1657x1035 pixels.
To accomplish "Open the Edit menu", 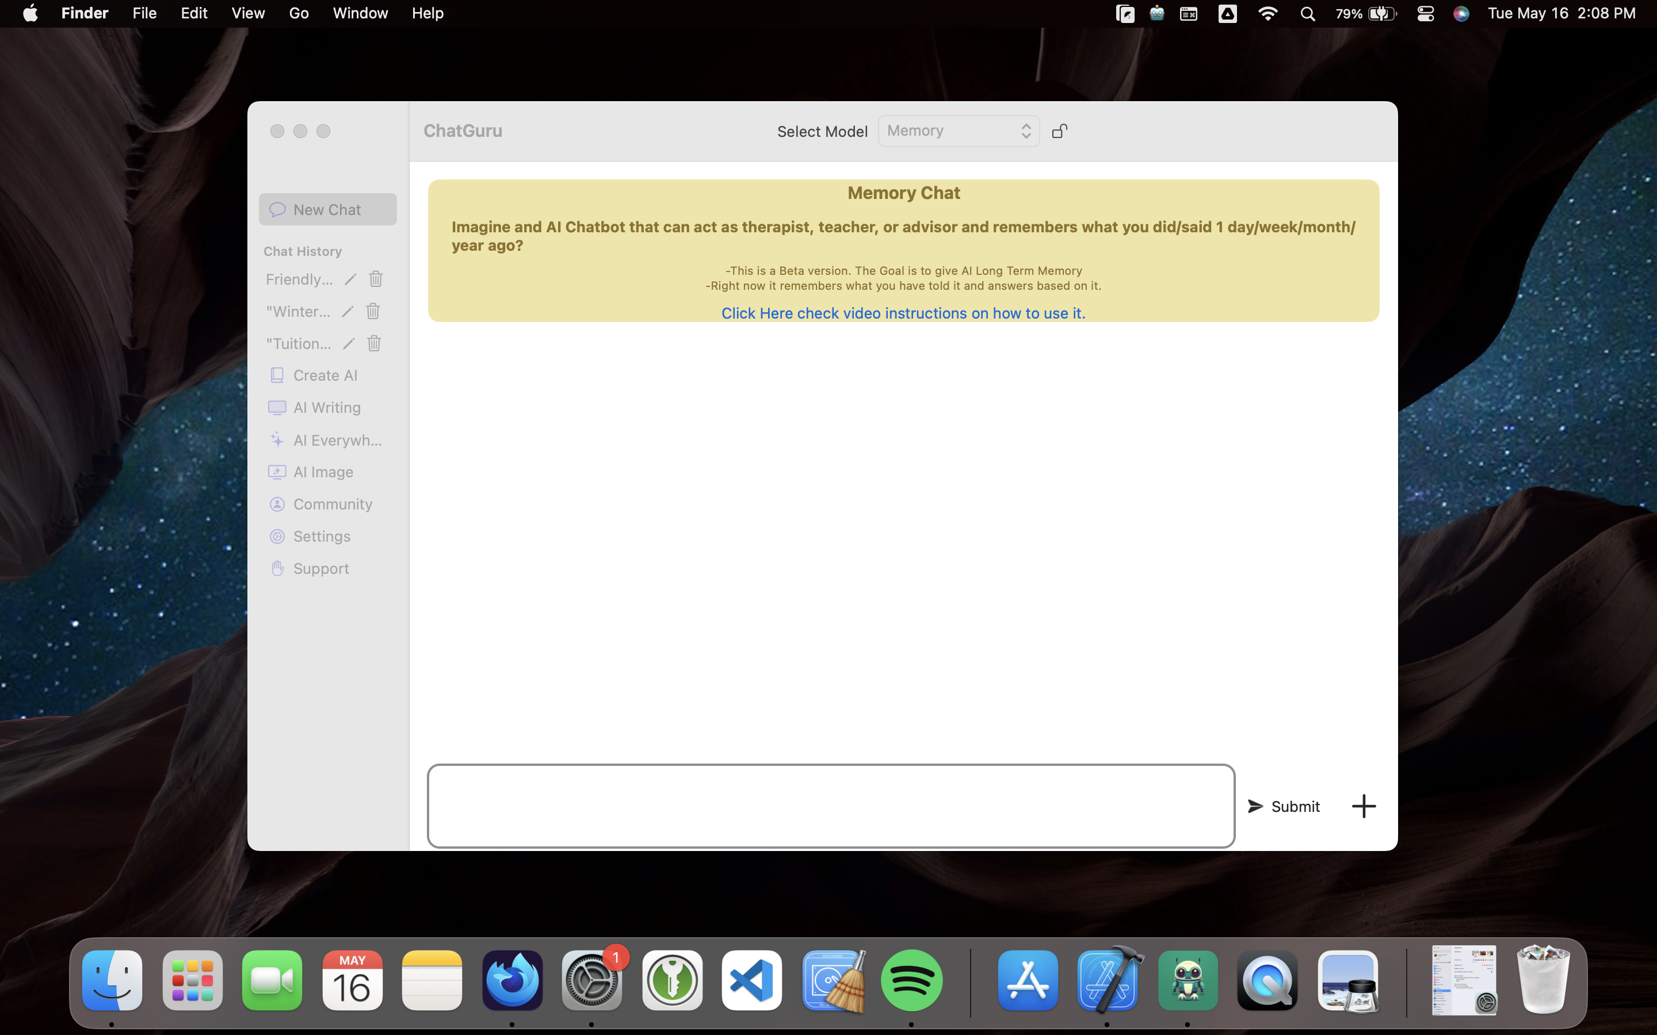I will [x=194, y=13].
